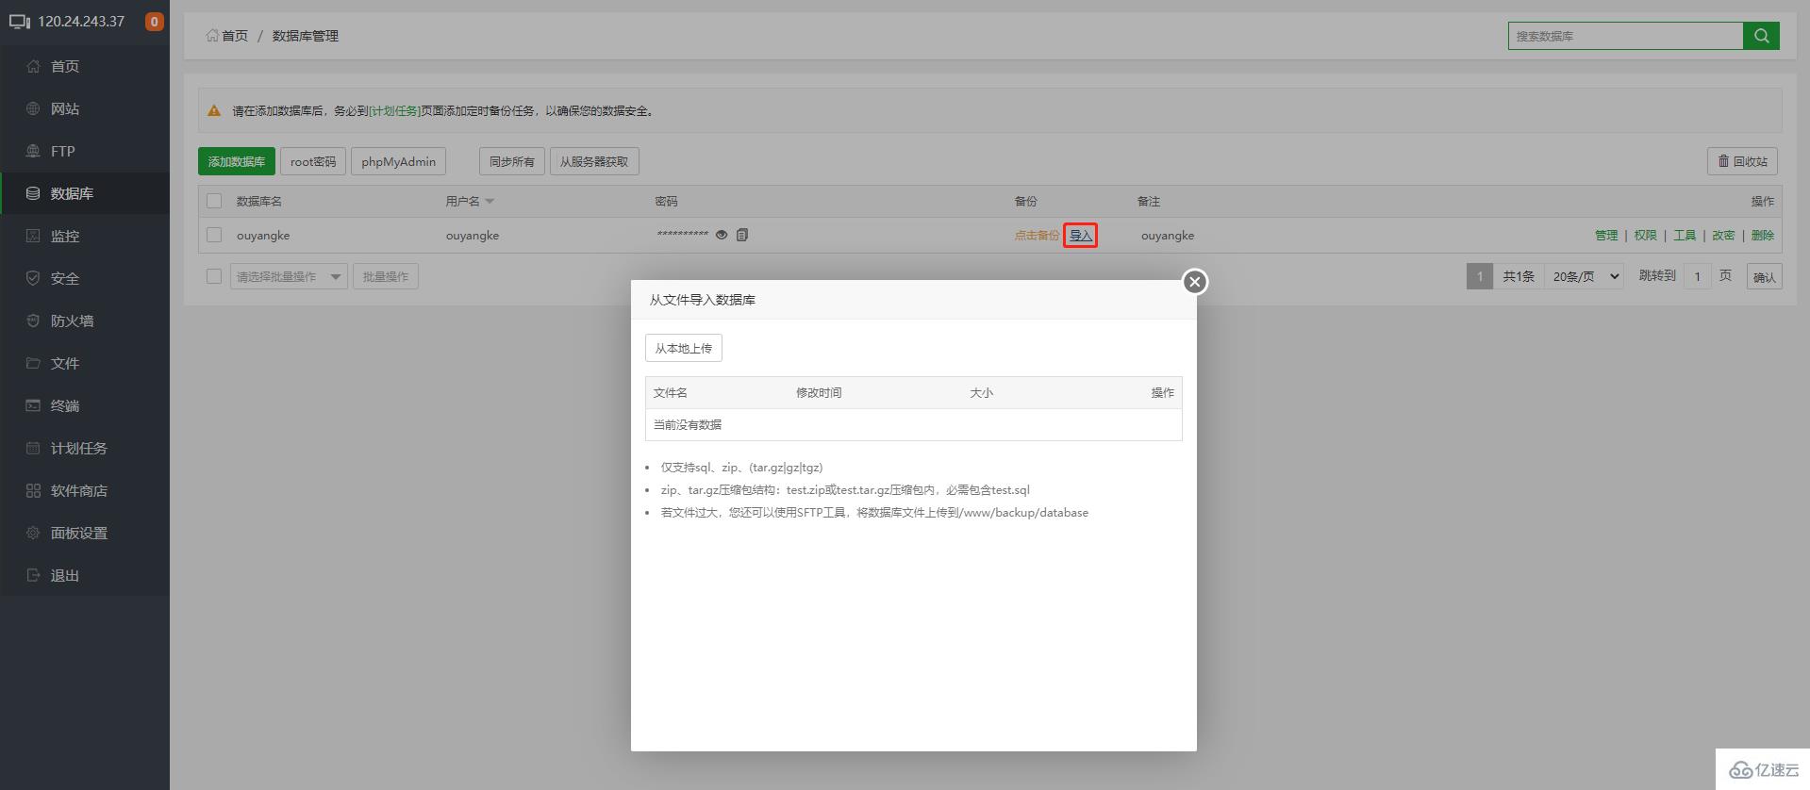The height and width of the screenshot is (790, 1810).
Task: Click the 批量操作 button
Action: [386, 276]
